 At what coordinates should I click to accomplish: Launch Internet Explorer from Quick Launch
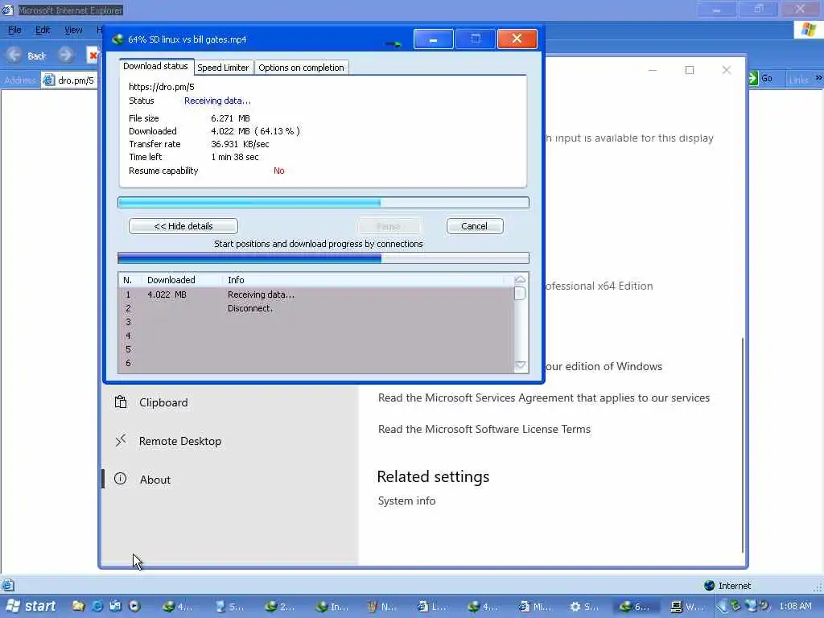point(97,606)
